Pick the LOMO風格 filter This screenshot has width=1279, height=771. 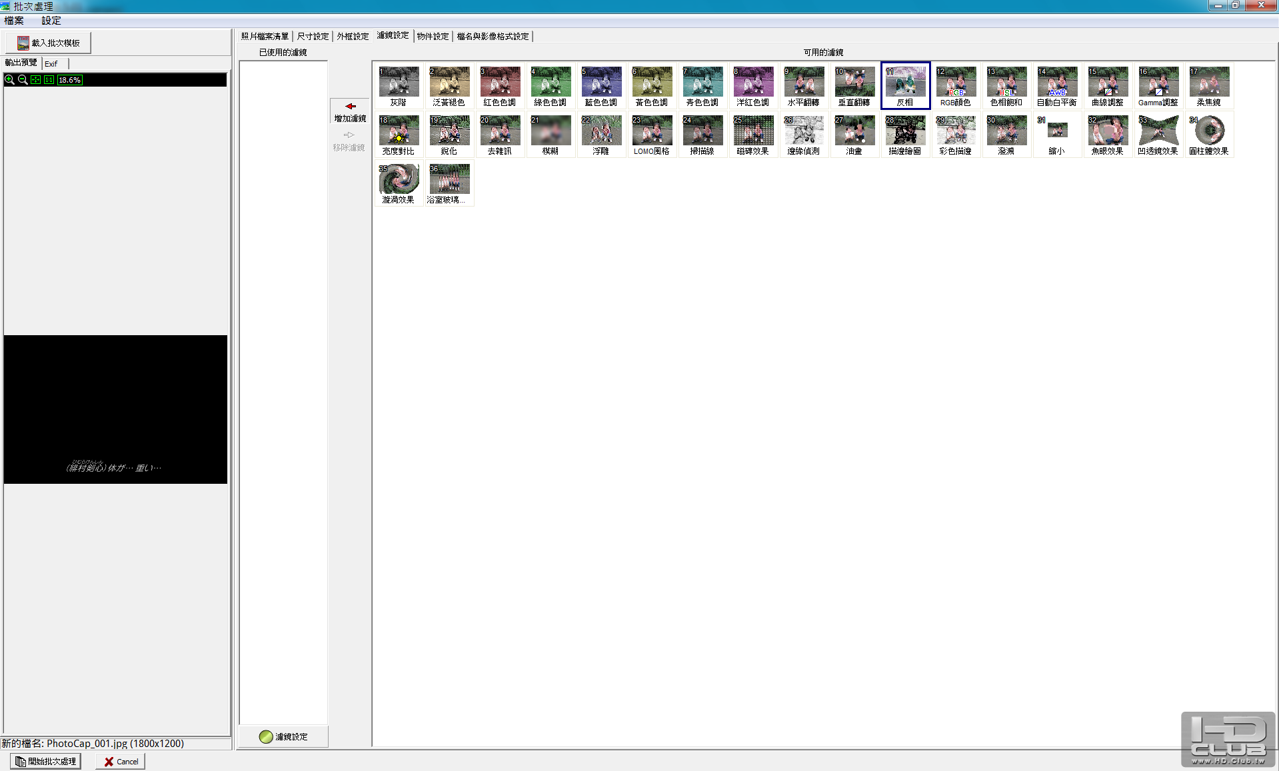point(652,135)
